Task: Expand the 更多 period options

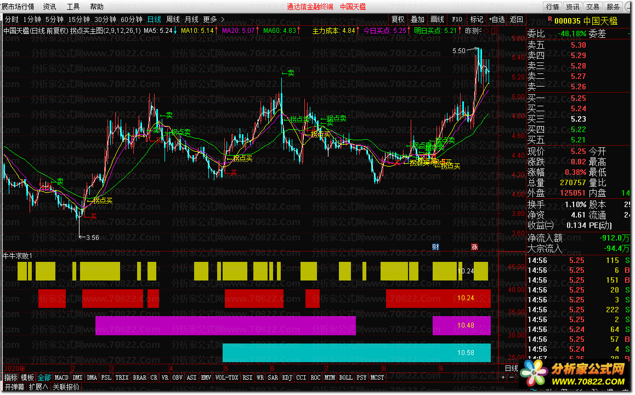Action: (x=210, y=19)
